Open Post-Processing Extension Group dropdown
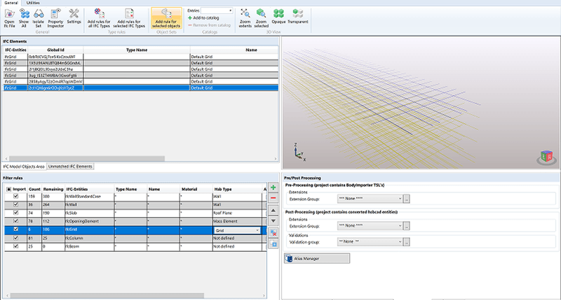This screenshot has height=300, width=561. pos(370,226)
